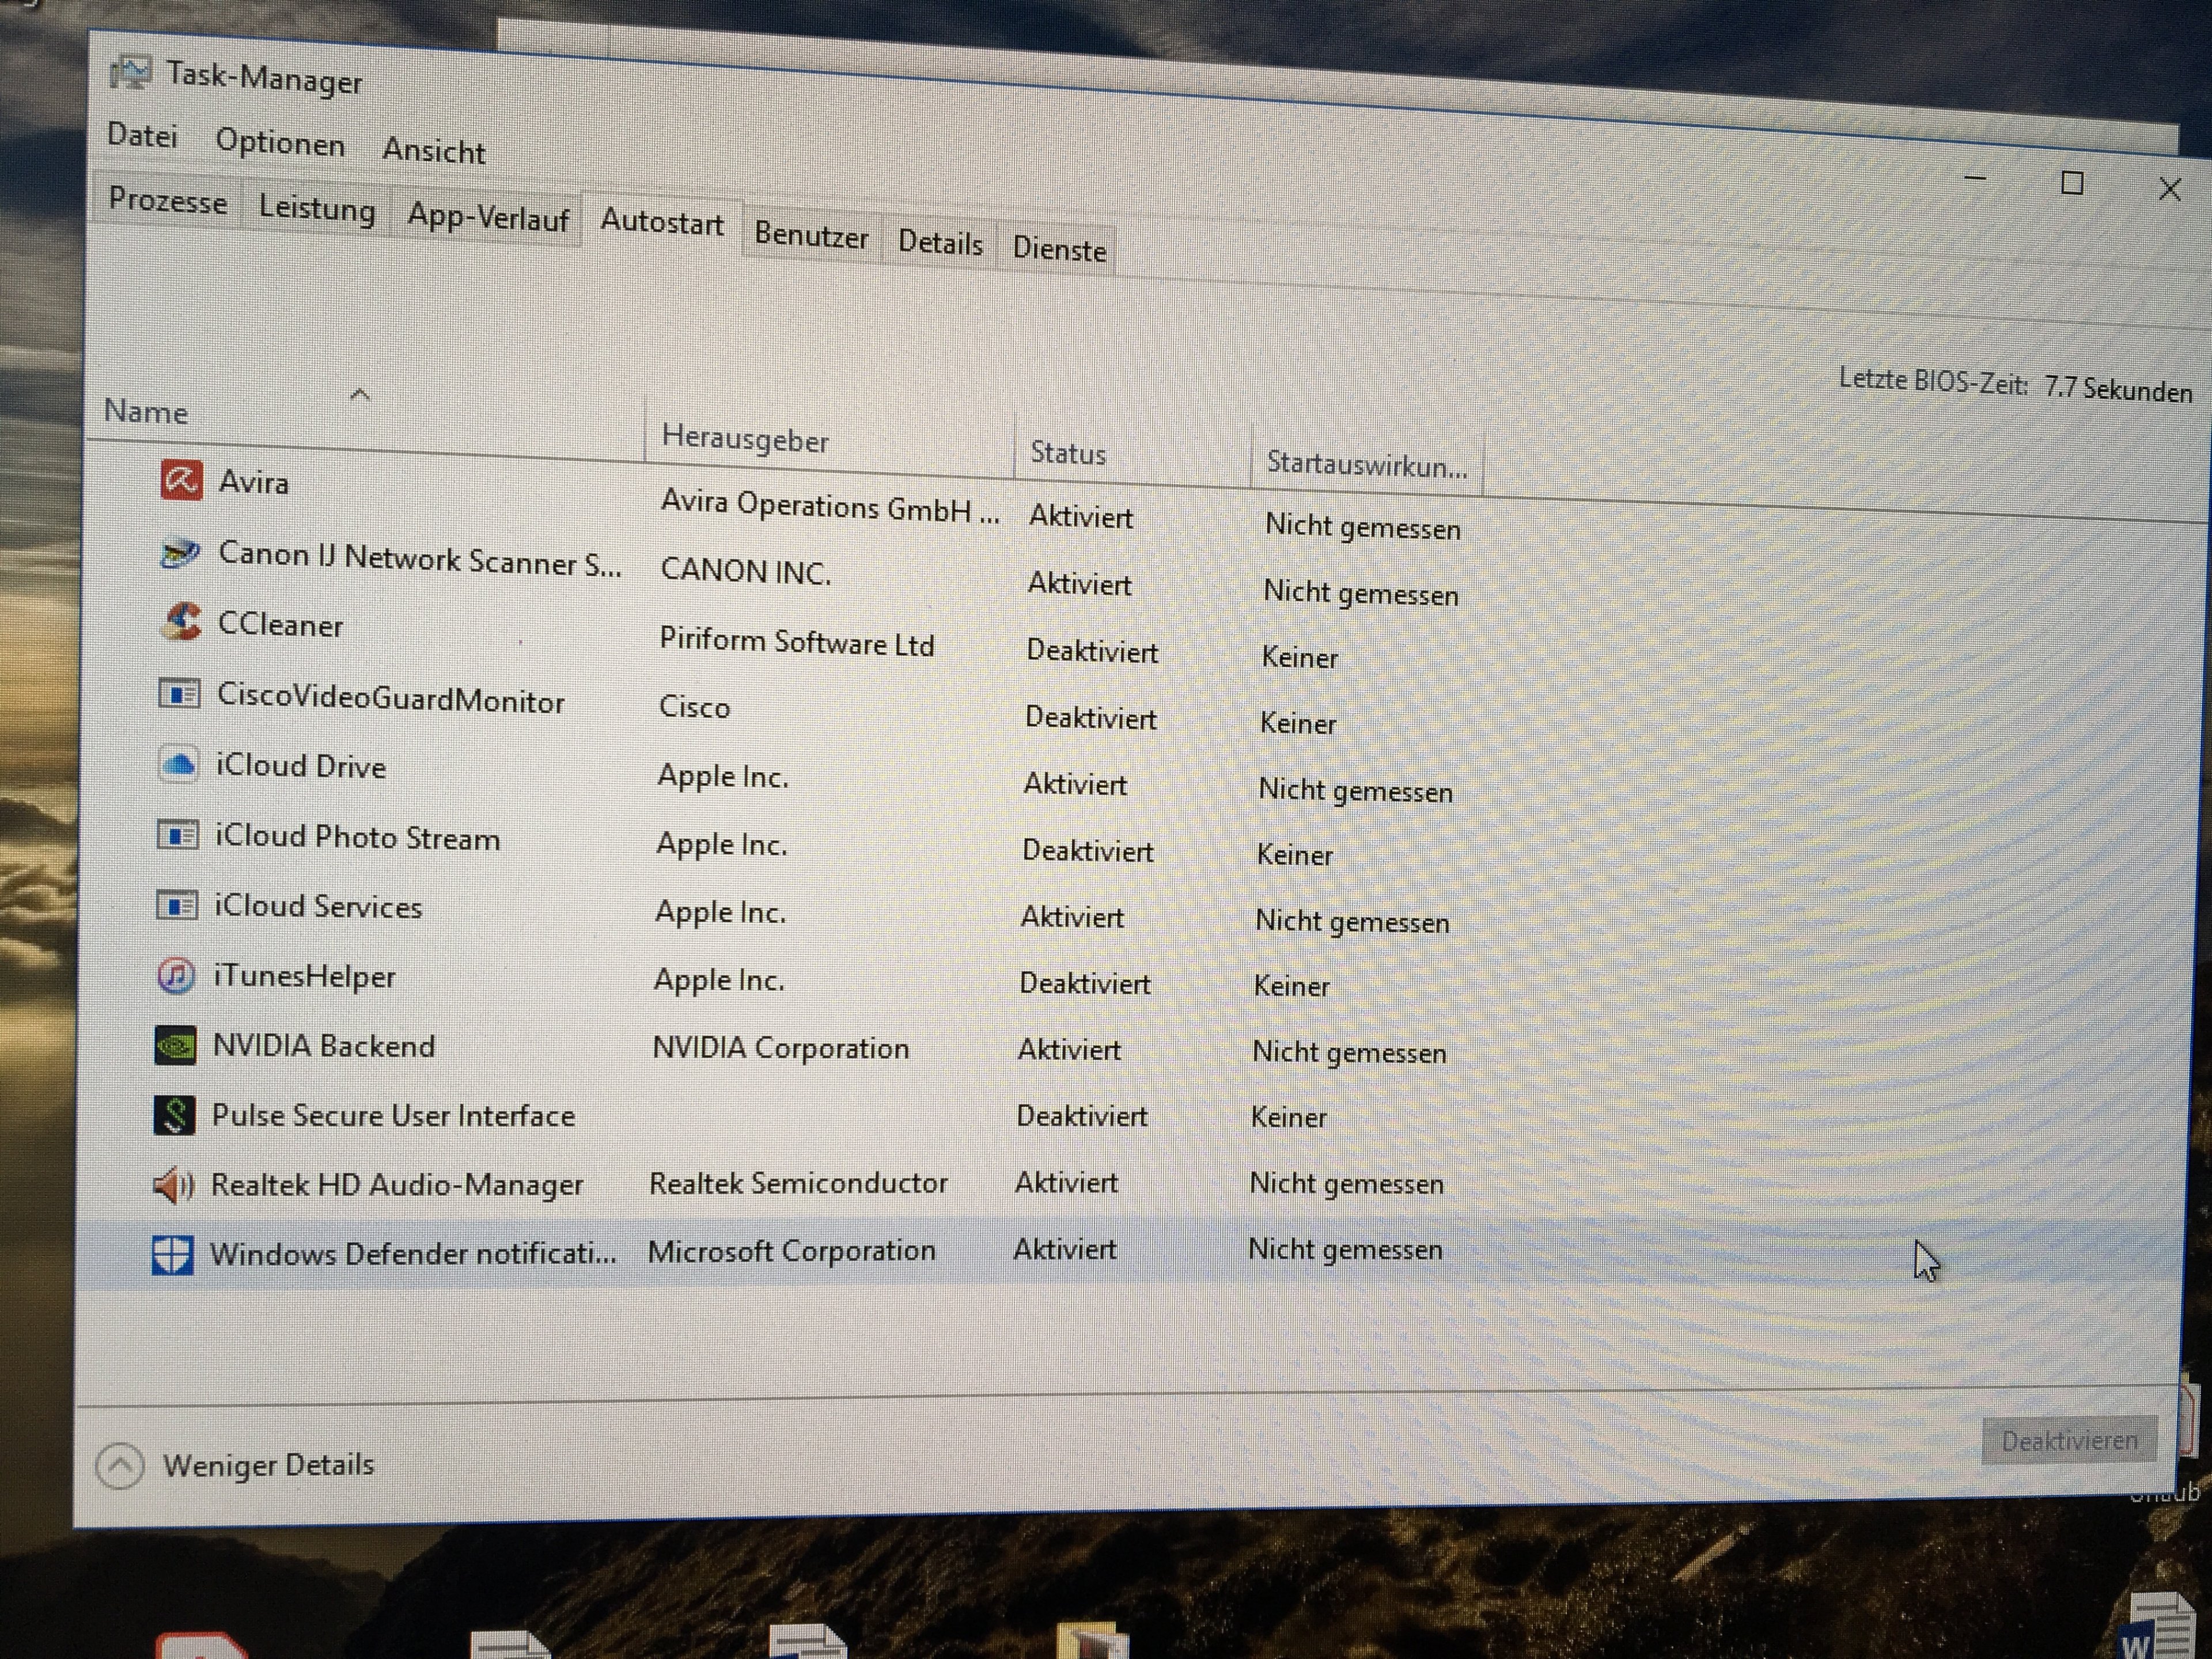The width and height of the screenshot is (2212, 1659).
Task: Select the iTunesHelper music icon
Action: tap(176, 975)
